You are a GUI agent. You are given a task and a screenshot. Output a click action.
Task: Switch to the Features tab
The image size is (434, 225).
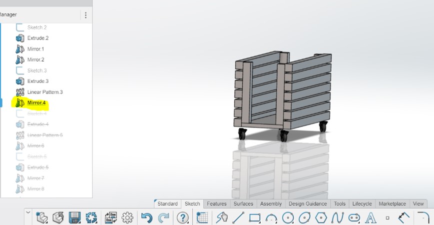click(216, 203)
